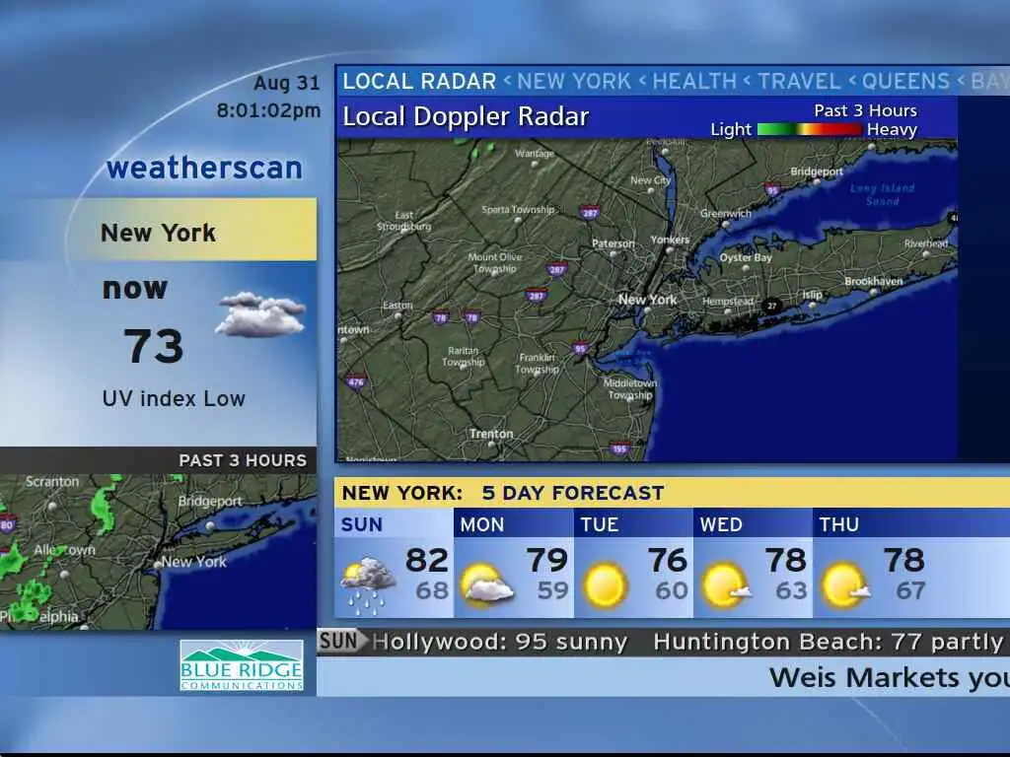
Task: Click the Blue Ridge Communications logo
Action: [242, 665]
